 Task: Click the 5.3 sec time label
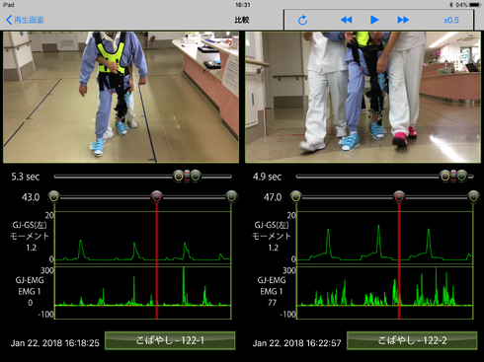26,177
